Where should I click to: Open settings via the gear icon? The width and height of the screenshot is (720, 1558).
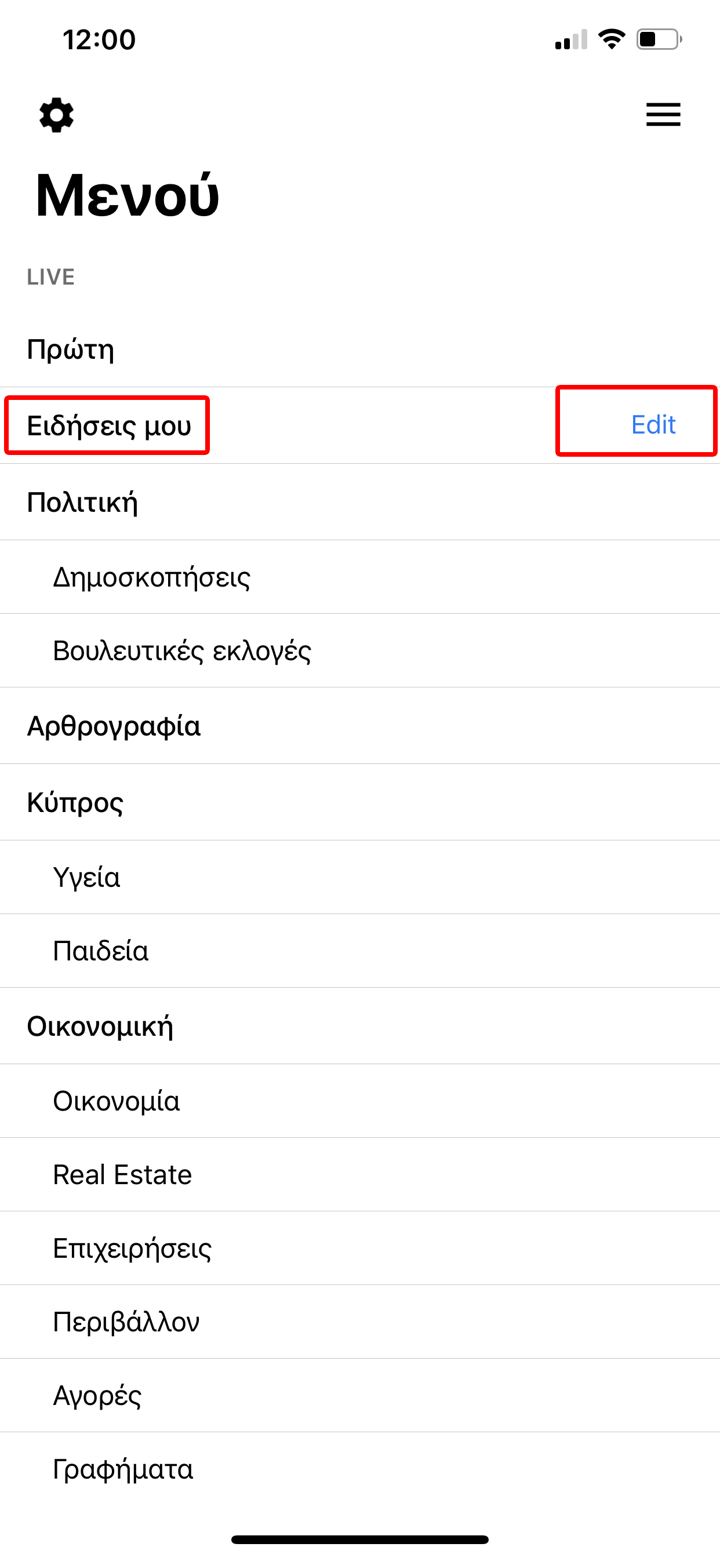pyautogui.click(x=56, y=115)
